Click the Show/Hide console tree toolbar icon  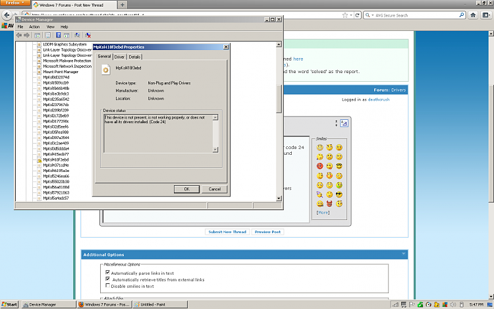(37, 36)
